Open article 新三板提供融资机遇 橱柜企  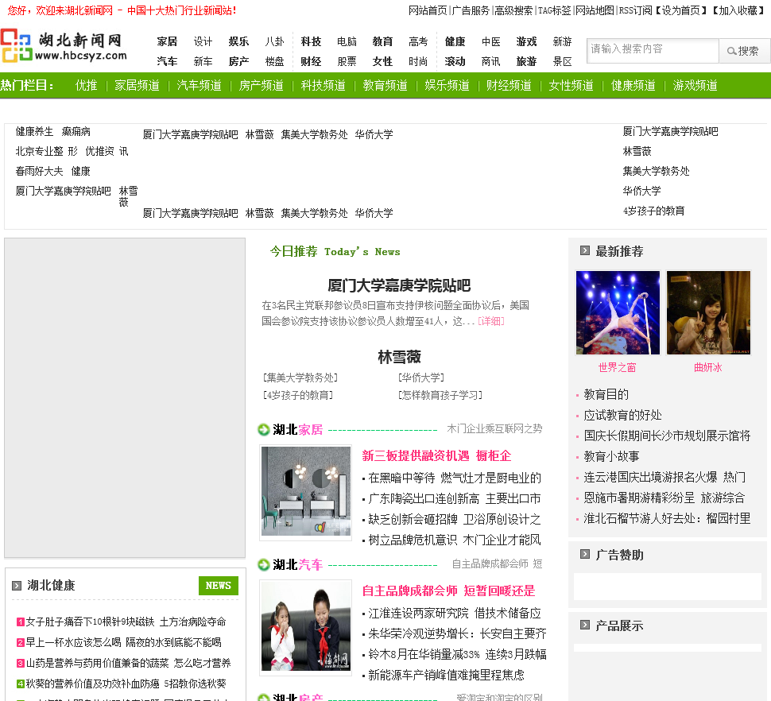(x=436, y=455)
